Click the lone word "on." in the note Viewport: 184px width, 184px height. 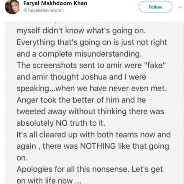(x=22, y=158)
